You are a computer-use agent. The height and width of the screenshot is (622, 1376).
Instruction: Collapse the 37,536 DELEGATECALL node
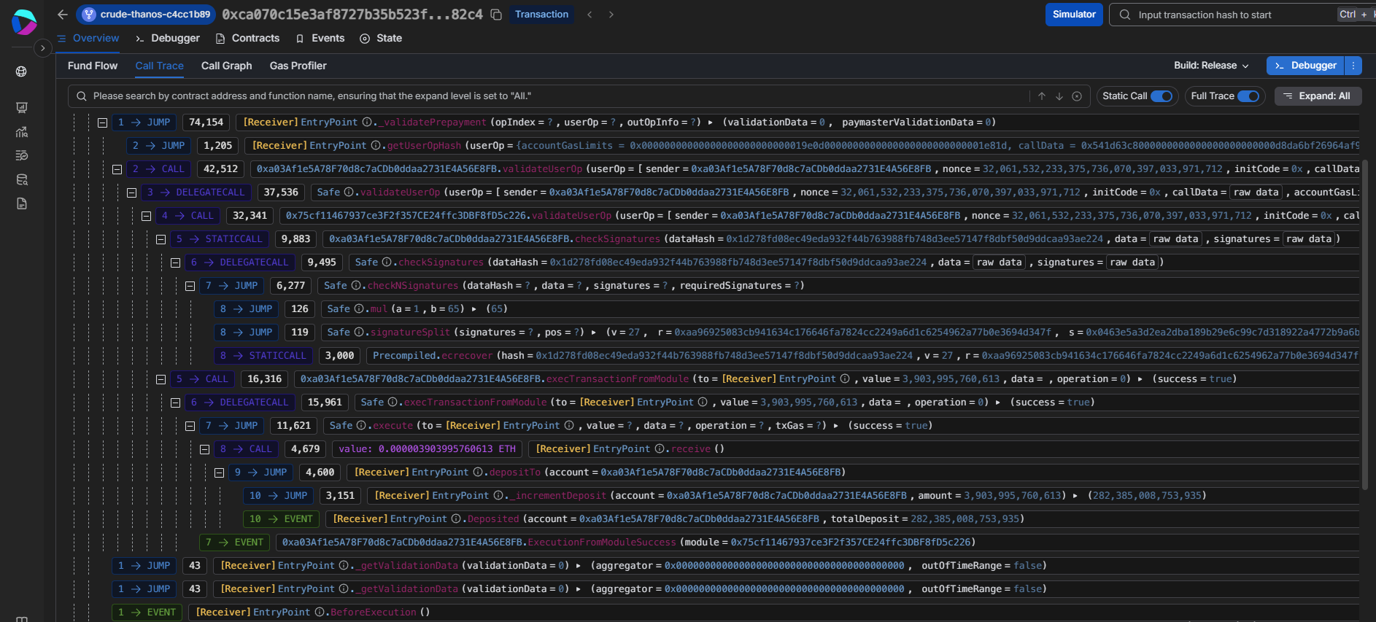coord(132,193)
